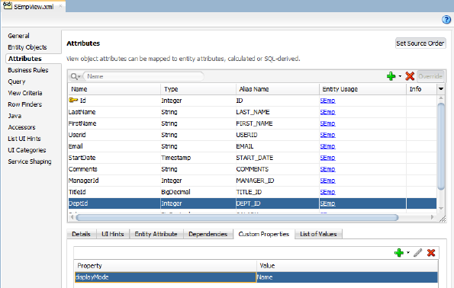This screenshot has width=454, height=288.
Task: Open the Row Finders section
Action: coord(24,104)
